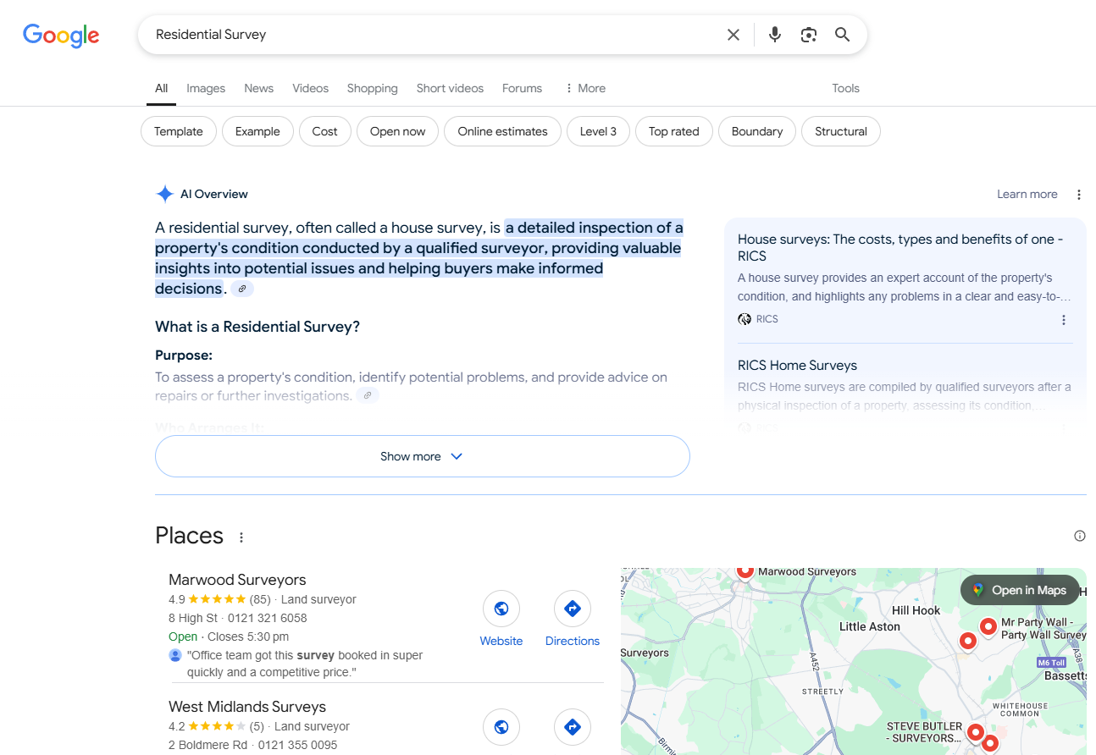Apply the Online estimates filter chip
The image size is (1096, 755).
(x=503, y=131)
